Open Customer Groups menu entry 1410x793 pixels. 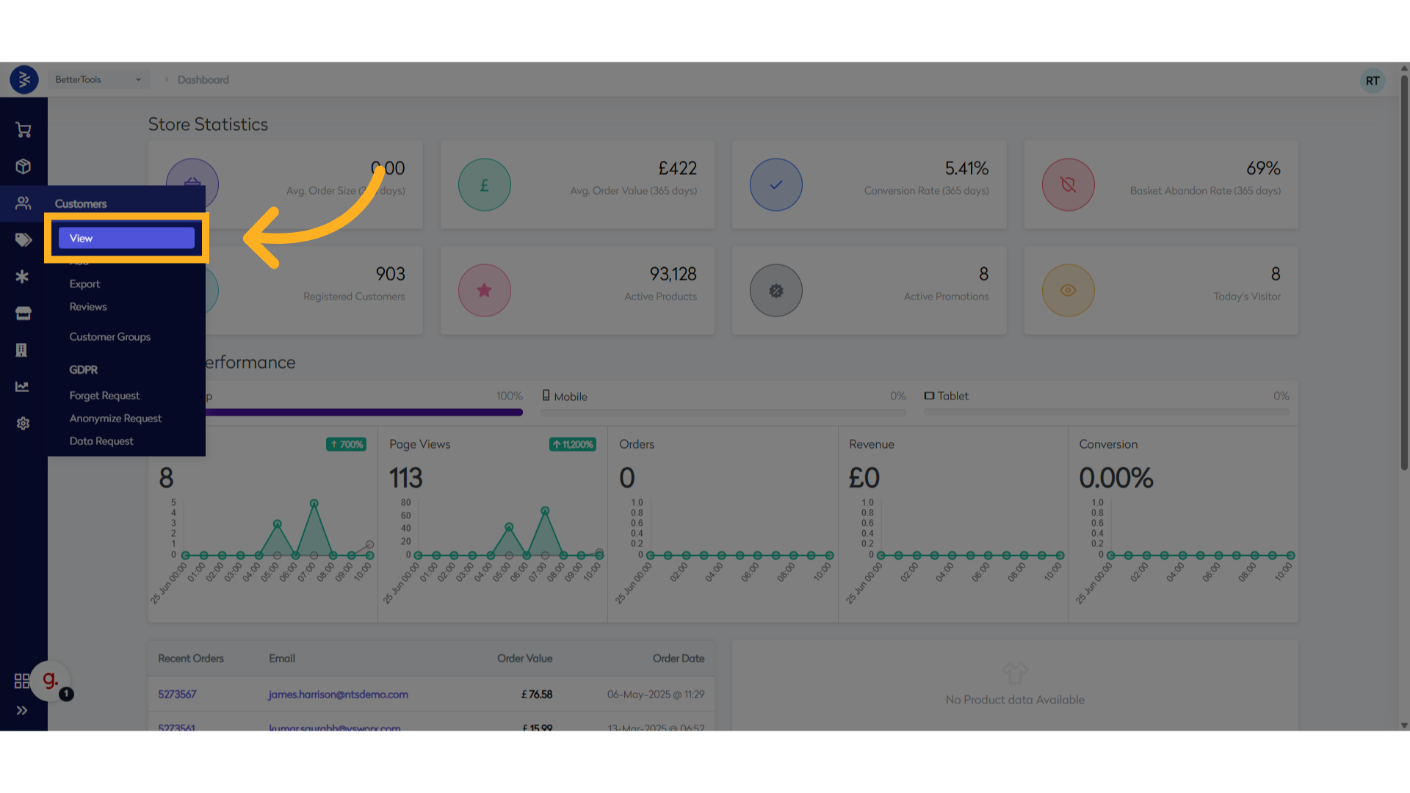tap(109, 337)
